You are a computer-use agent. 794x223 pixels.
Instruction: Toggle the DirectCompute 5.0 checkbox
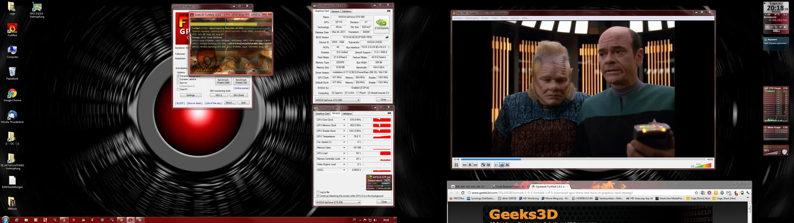[369, 93]
